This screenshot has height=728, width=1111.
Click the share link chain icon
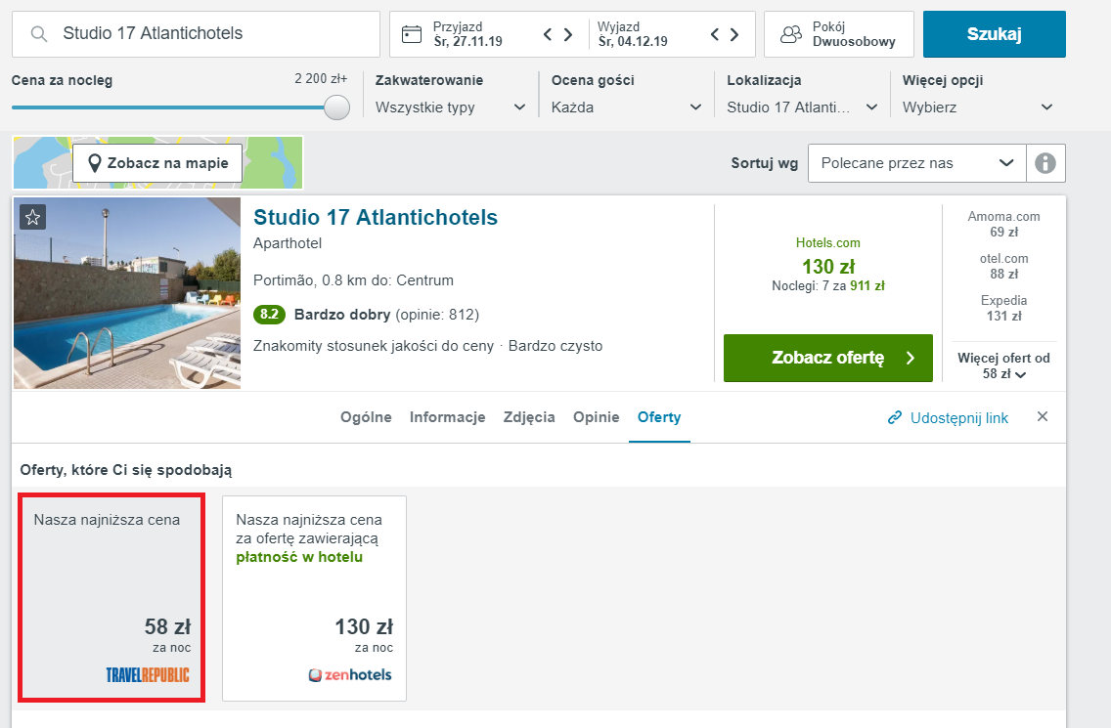pyautogui.click(x=895, y=418)
